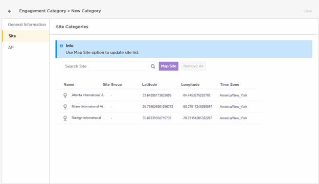Click the search magnifier icon
This screenshot has height=184, width=319.
[x=153, y=66]
